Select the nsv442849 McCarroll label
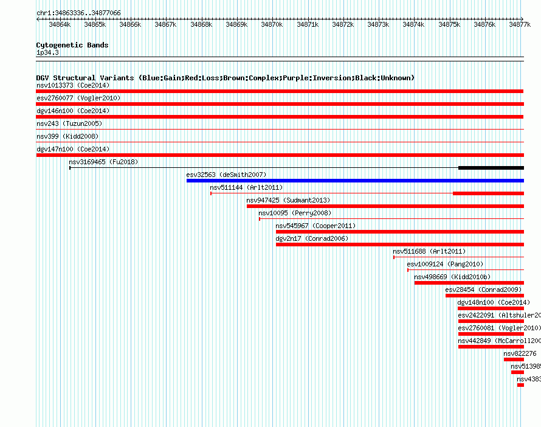This screenshot has width=541, height=427. (499, 341)
